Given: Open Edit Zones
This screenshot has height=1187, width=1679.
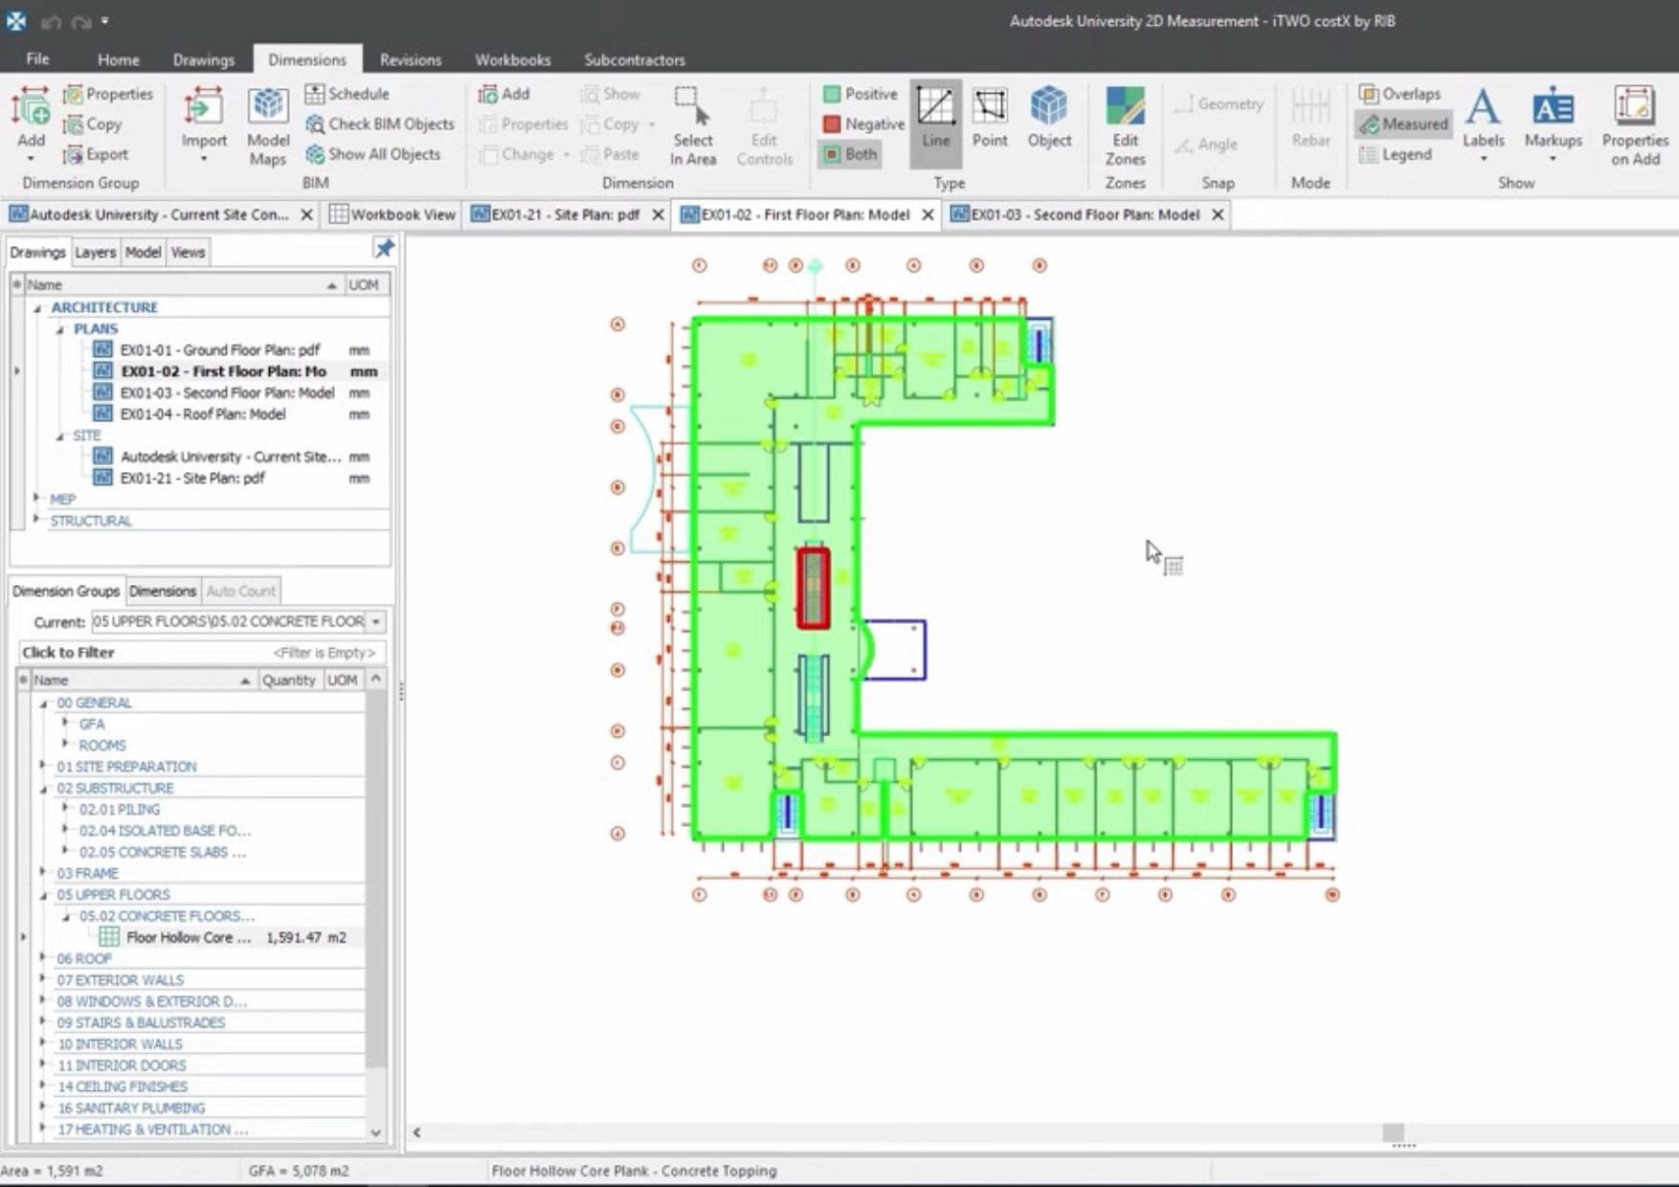Looking at the screenshot, I should [1125, 124].
